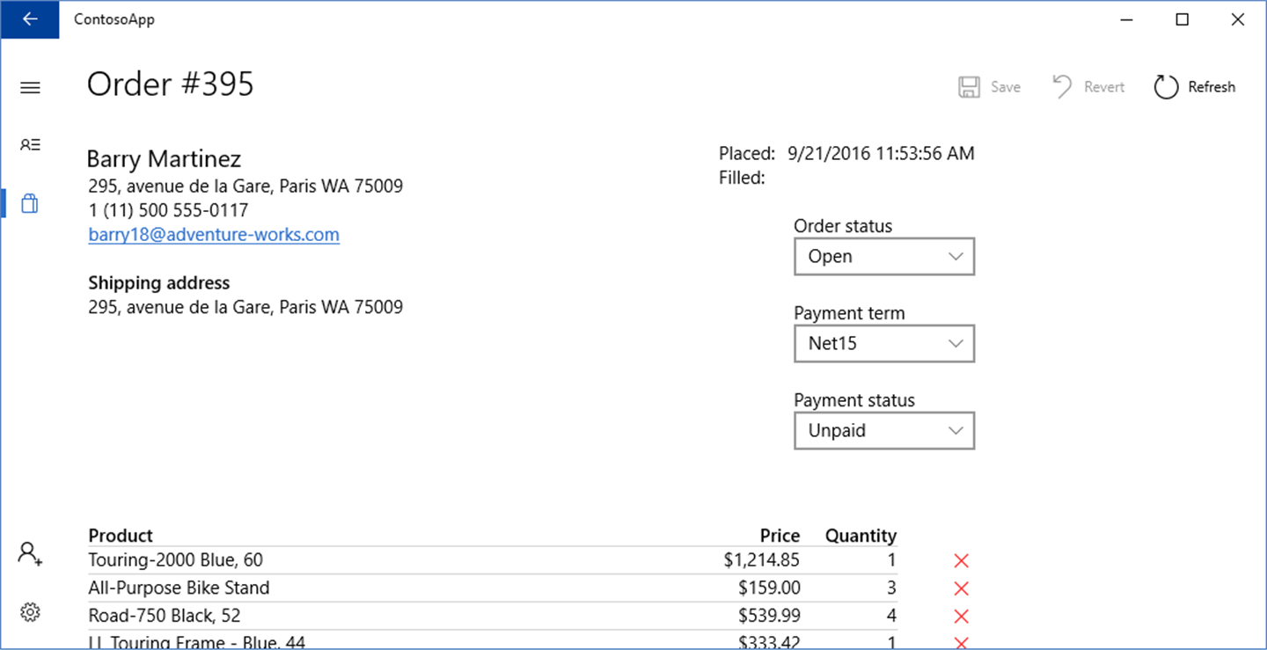Delete the All-Purpose Bike Stand row
Screen dimensions: 1267x650
(x=961, y=588)
